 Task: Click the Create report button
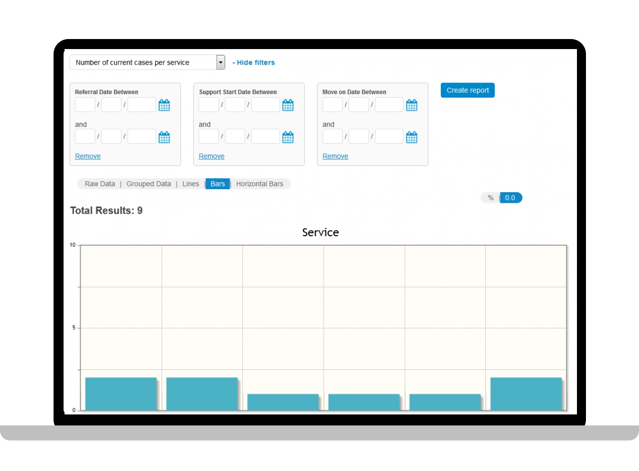click(467, 90)
